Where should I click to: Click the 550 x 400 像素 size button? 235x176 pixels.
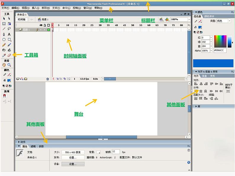pos(73,152)
